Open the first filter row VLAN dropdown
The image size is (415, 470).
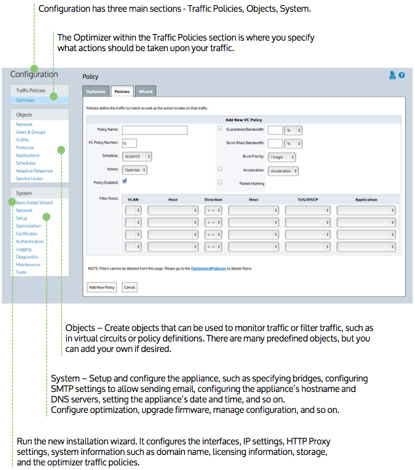(133, 210)
